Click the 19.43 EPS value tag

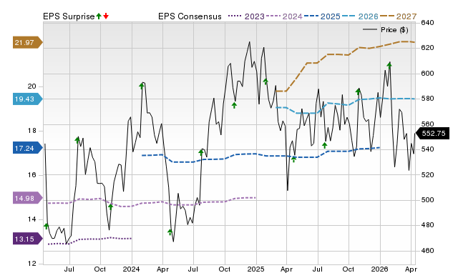pyautogui.click(x=27, y=99)
